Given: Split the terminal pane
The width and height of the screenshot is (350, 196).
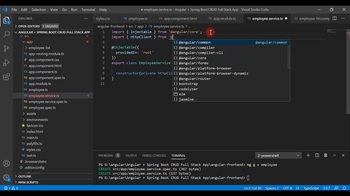Looking at the screenshot, I should pos(317,155).
